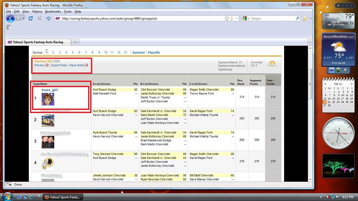Switch to the Summer segment
The height and width of the screenshot is (201, 358).
pos(138,52)
